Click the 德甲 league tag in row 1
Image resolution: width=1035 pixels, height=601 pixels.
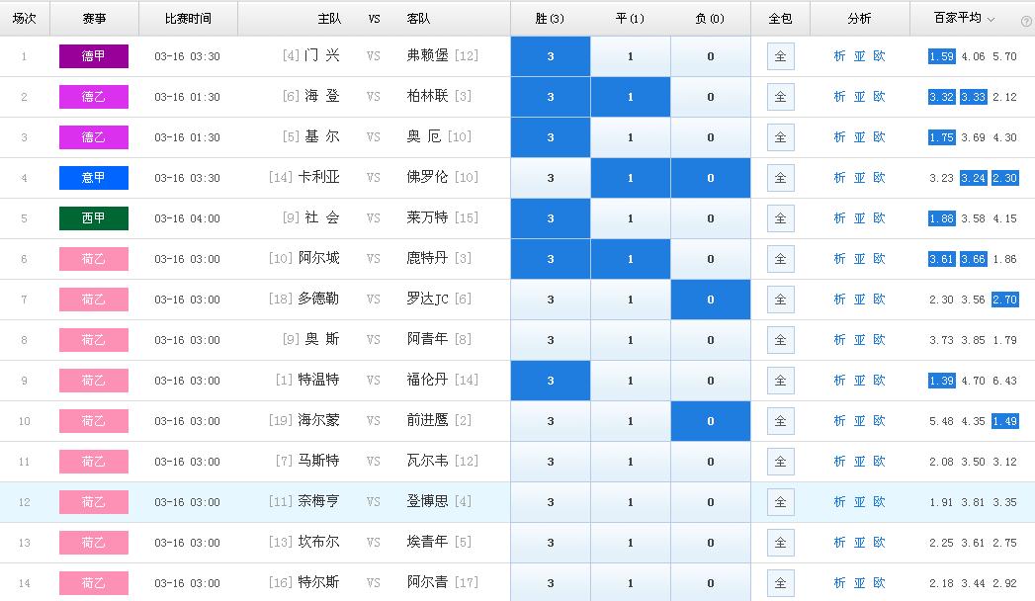(x=94, y=56)
